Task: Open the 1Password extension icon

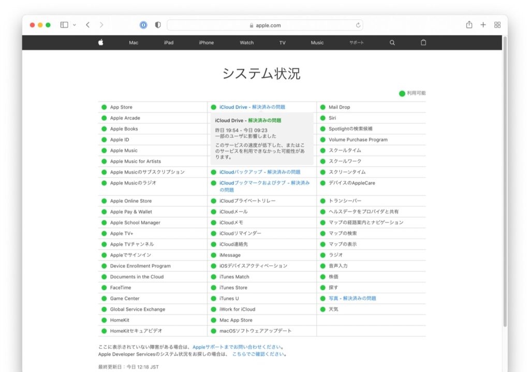Action: click(143, 25)
